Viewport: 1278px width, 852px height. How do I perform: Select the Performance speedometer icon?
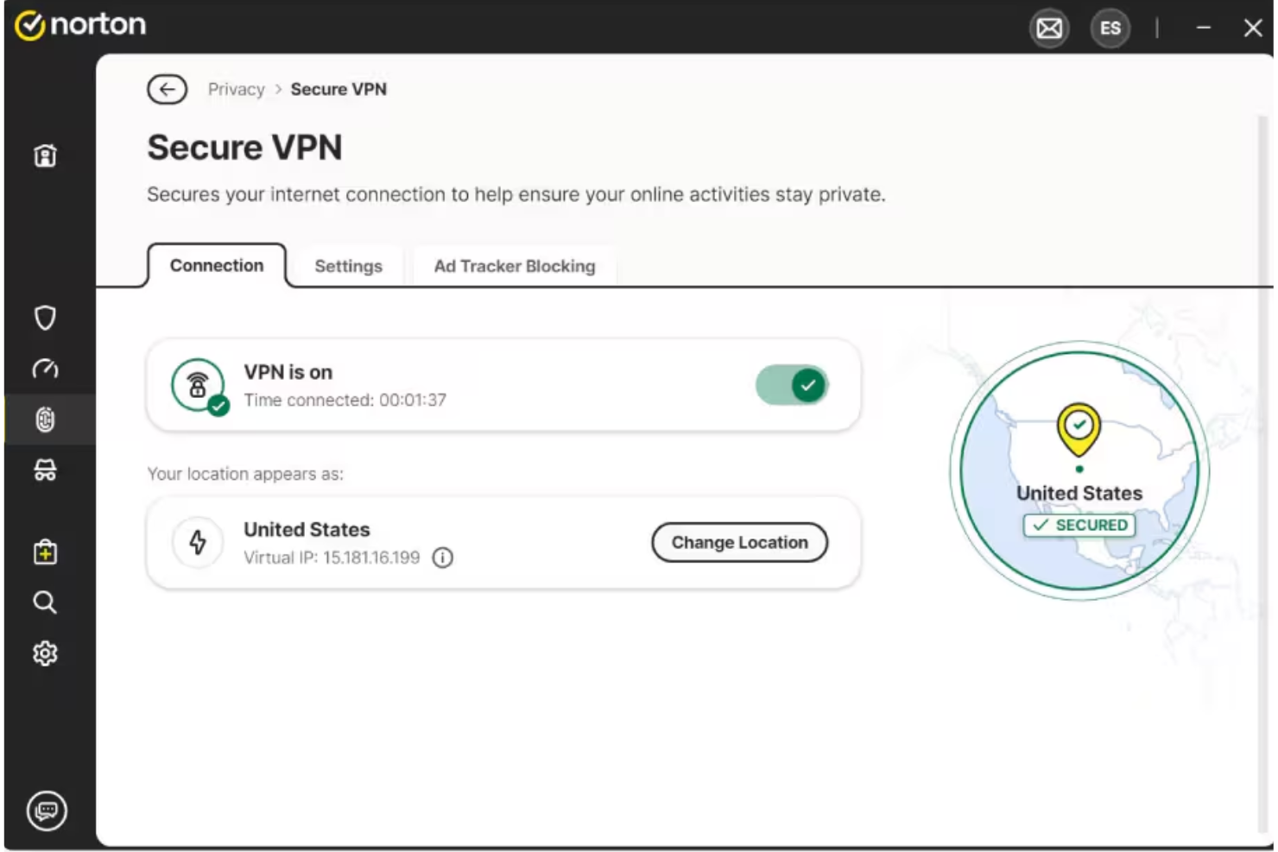(x=44, y=369)
